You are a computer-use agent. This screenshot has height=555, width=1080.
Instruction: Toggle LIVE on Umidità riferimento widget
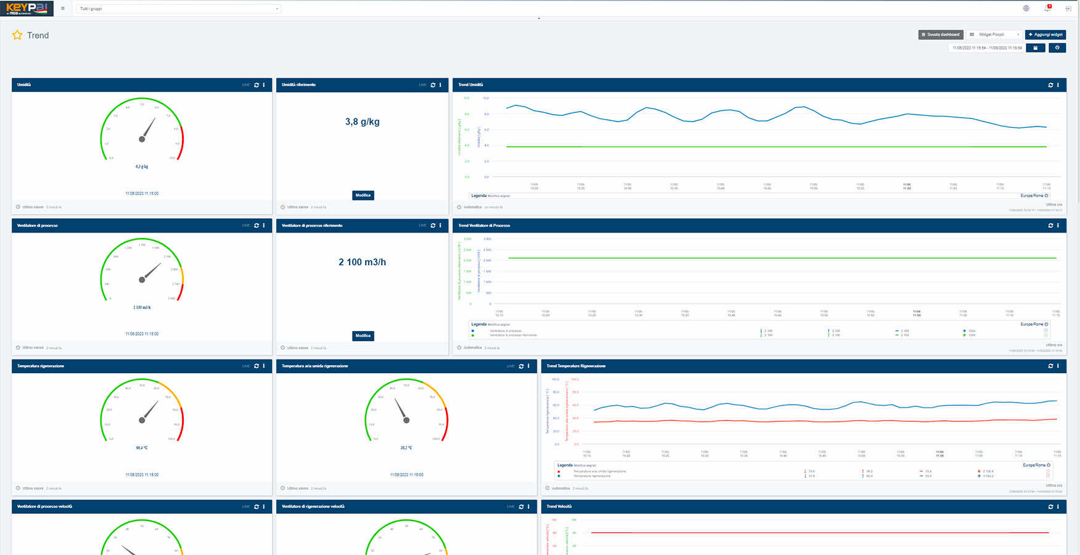point(423,85)
